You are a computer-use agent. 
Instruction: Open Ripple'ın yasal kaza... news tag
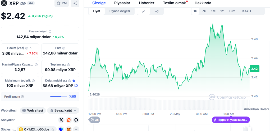point(231,120)
